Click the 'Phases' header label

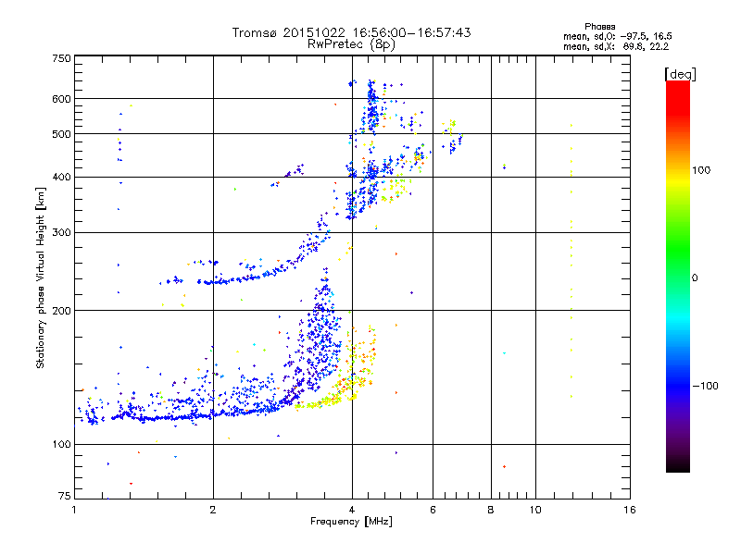[599, 27]
